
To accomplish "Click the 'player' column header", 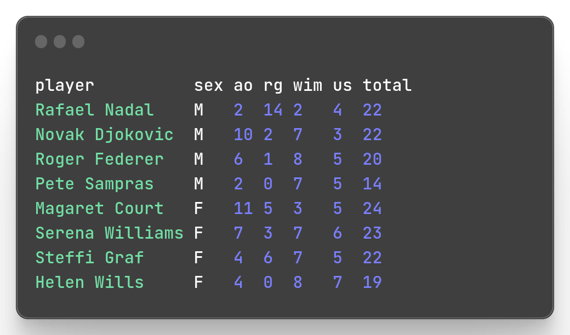I will (65, 86).
